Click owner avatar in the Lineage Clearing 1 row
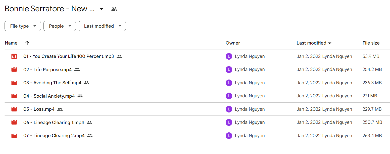The height and width of the screenshot is (154, 390). click(x=229, y=122)
